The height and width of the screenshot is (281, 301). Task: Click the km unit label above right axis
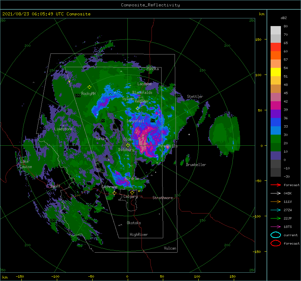262,14
